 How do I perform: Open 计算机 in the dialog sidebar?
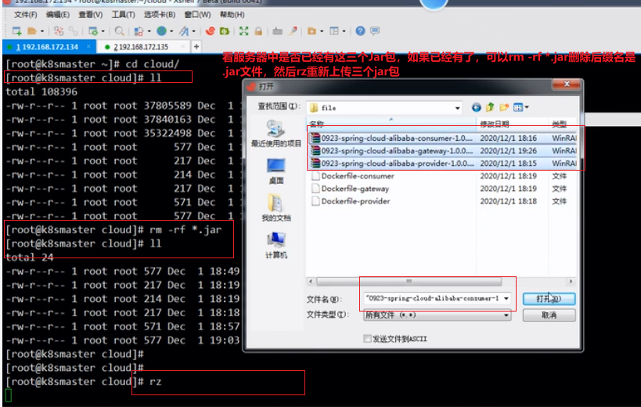coord(276,245)
